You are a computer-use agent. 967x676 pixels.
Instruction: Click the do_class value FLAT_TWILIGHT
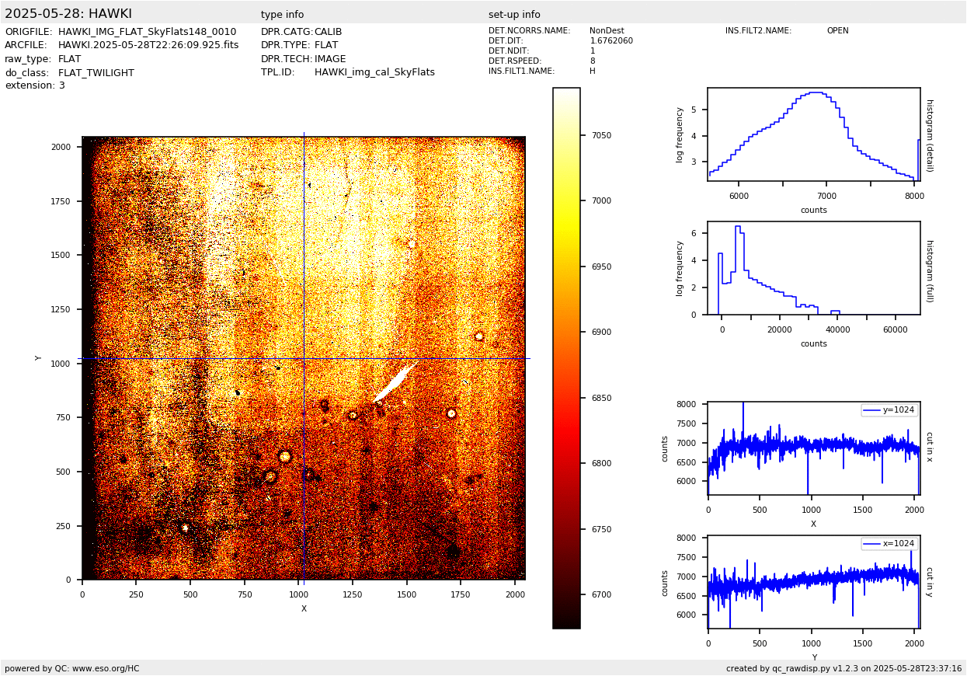(x=96, y=73)
